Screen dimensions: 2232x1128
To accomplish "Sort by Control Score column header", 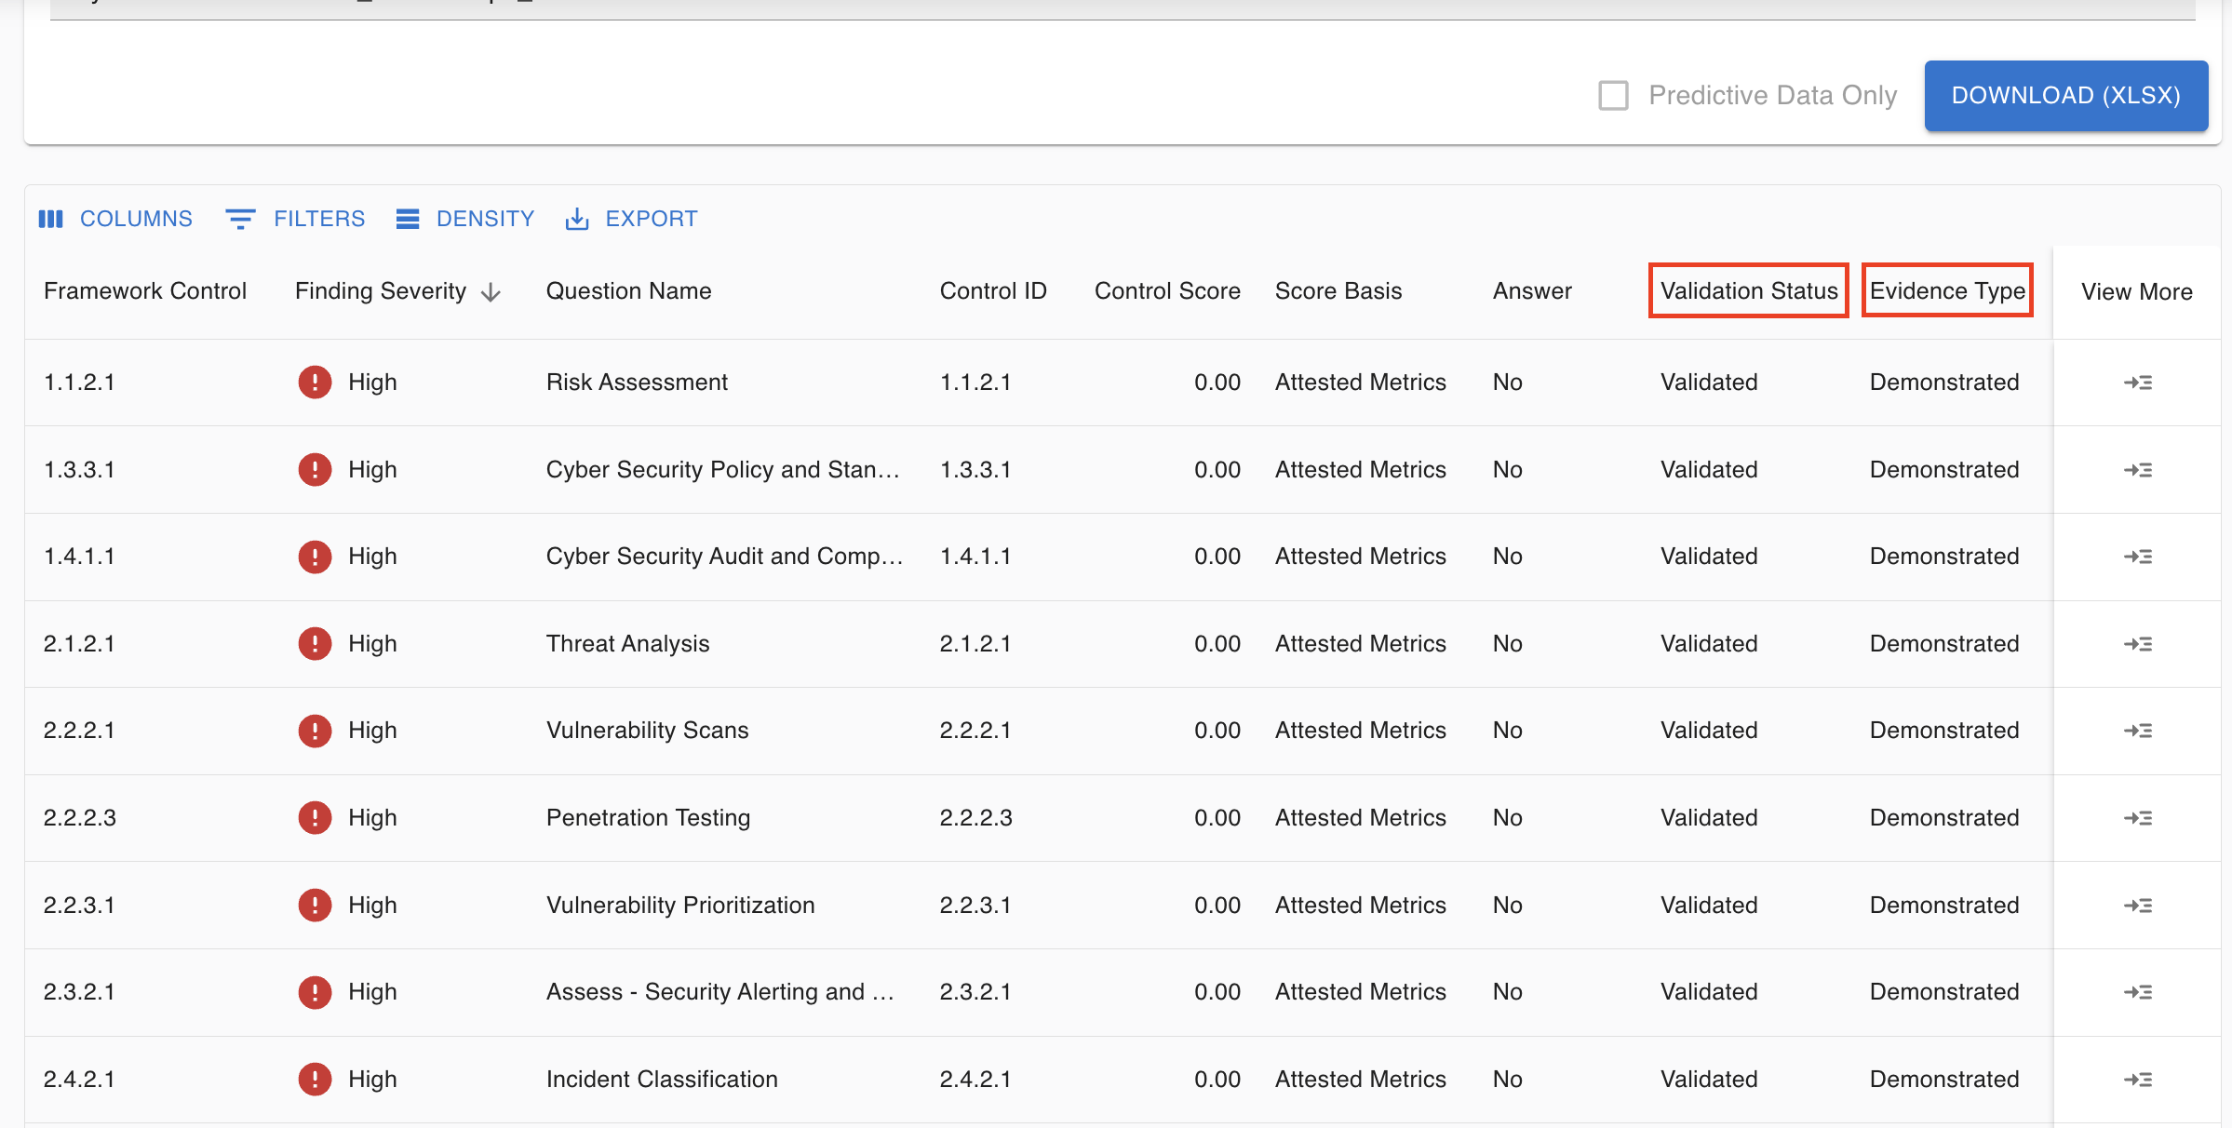I will pyautogui.click(x=1167, y=291).
